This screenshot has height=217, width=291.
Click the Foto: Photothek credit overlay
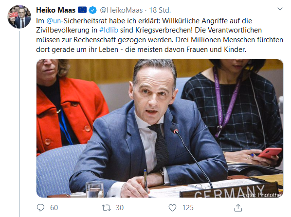pyautogui.click(x=262, y=195)
